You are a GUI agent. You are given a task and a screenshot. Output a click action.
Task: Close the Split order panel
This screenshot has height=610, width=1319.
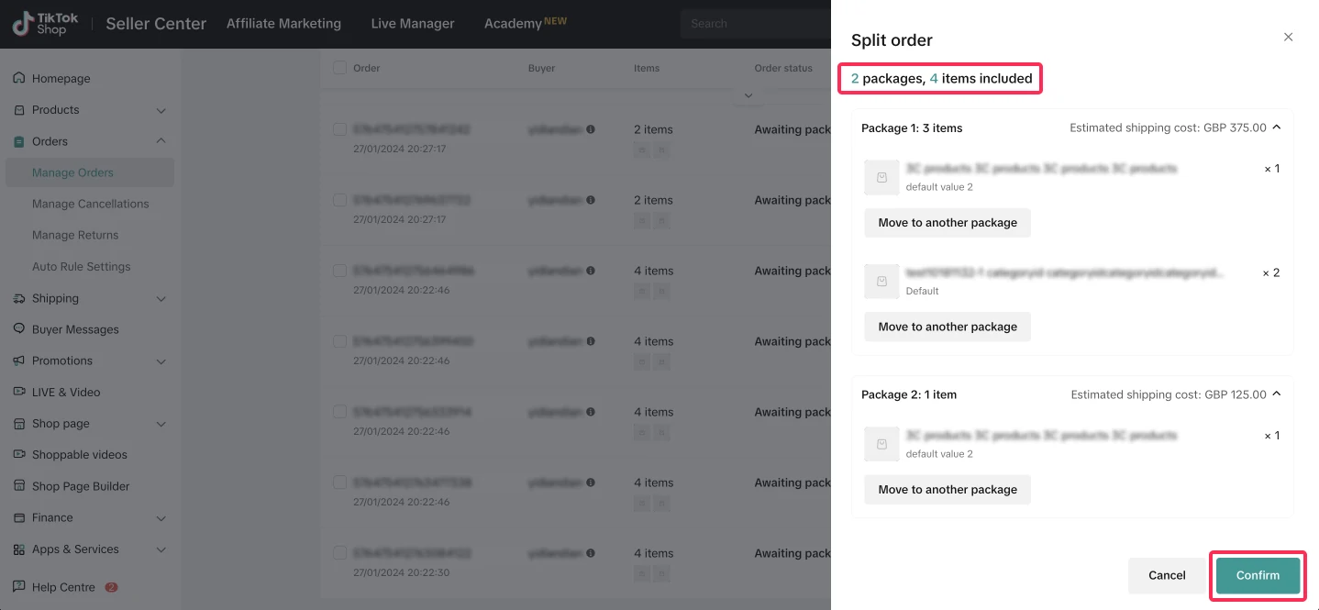point(1288,38)
